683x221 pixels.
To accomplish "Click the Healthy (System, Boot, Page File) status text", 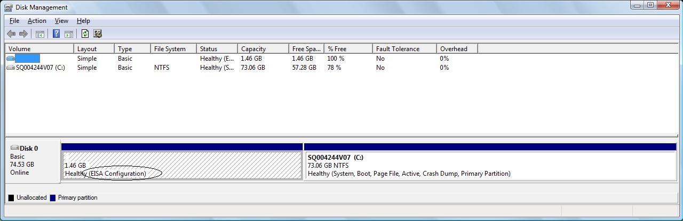I will tap(409, 174).
